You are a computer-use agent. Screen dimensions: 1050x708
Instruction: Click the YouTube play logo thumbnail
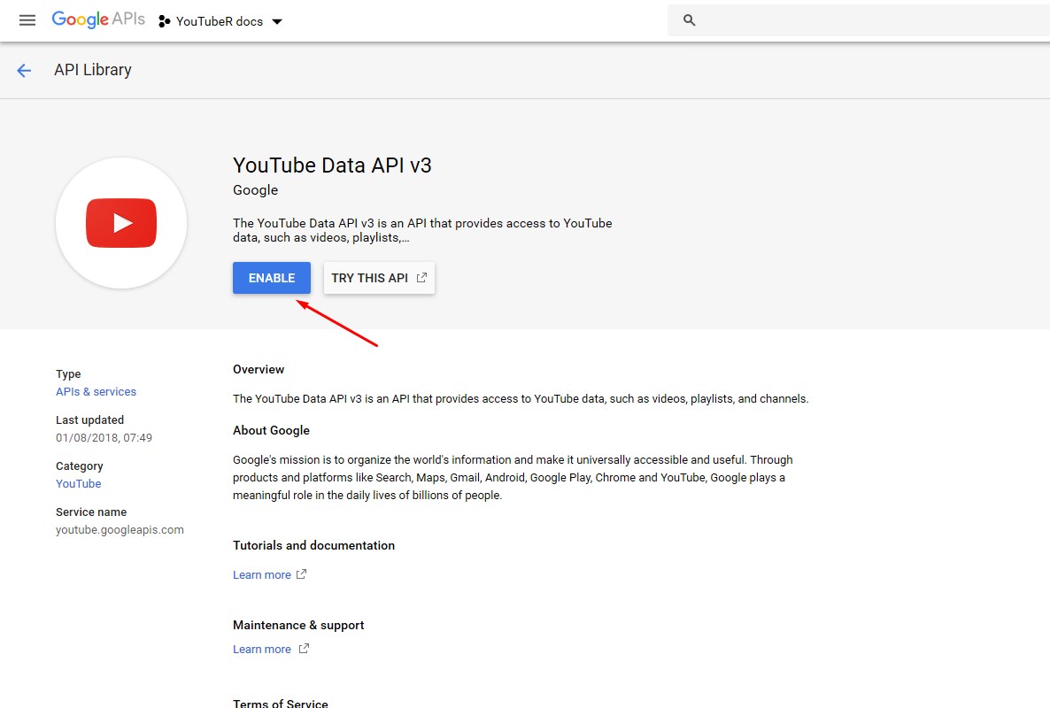(x=121, y=223)
